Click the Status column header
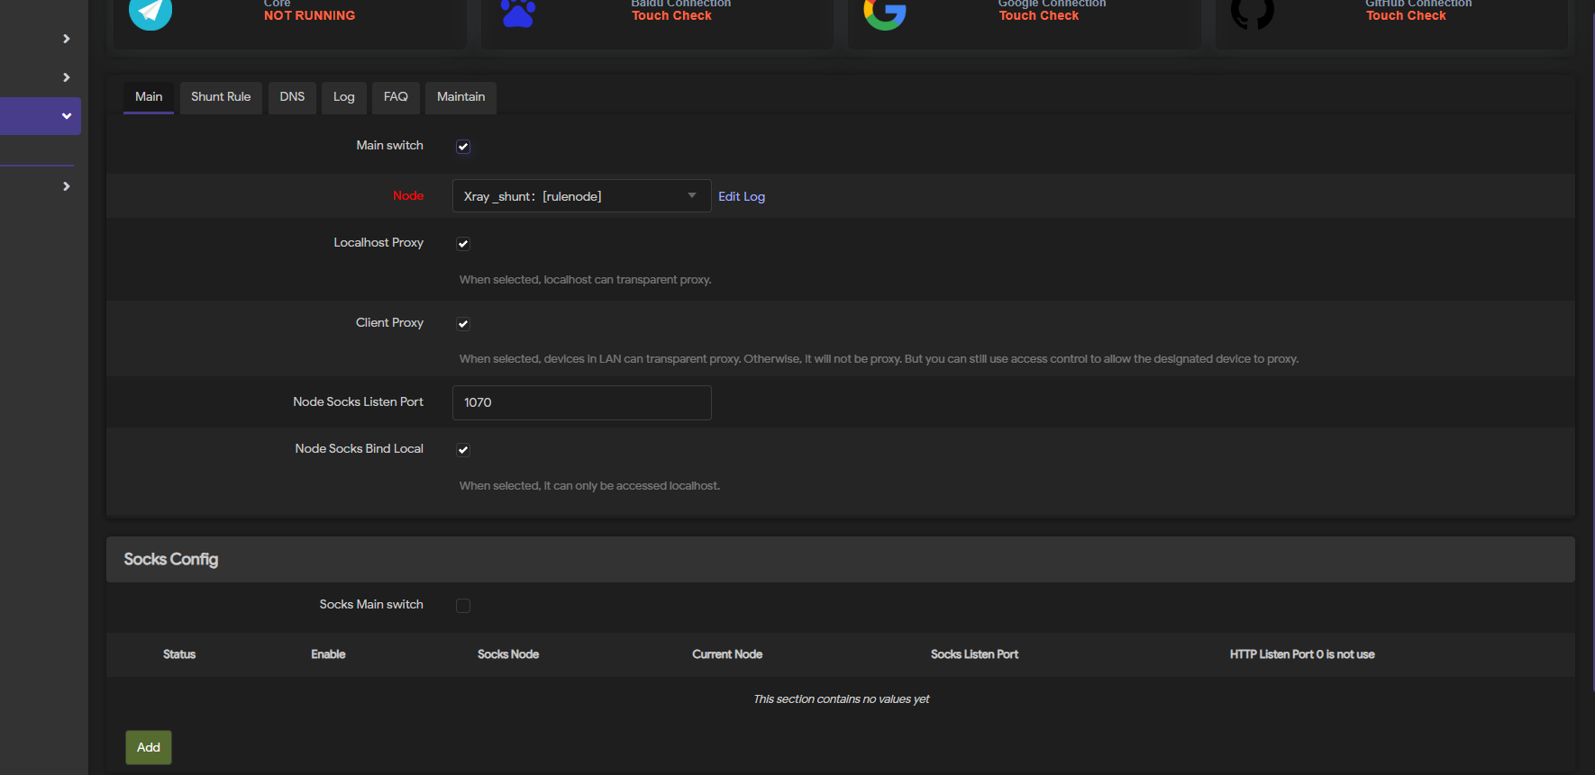Screen dimensions: 1595x775 179,654
